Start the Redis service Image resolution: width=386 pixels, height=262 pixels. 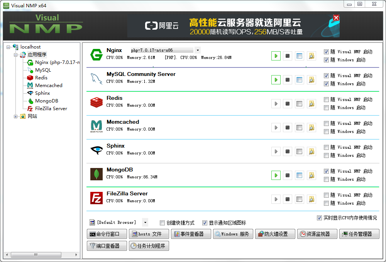tap(276, 104)
